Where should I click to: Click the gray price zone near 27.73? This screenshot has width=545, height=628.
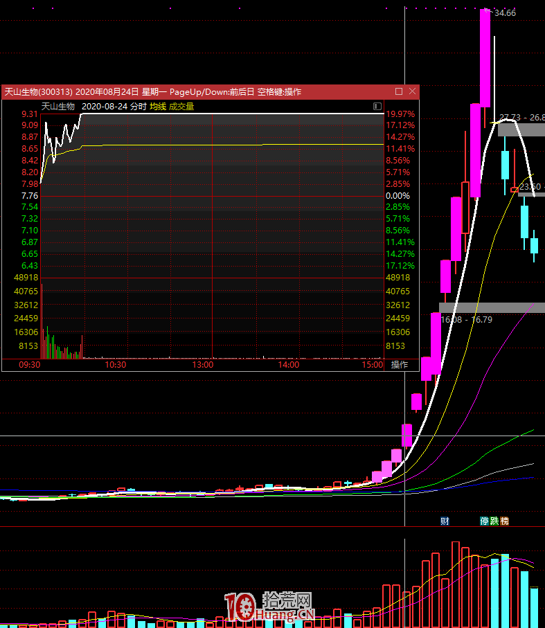(521, 129)
